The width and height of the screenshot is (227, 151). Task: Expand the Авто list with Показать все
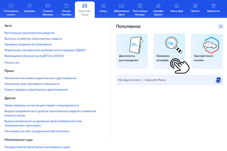click(x=12, y=63)
